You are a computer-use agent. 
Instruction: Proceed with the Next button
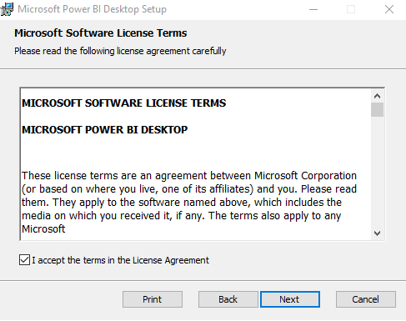click(x=290, y=299)
